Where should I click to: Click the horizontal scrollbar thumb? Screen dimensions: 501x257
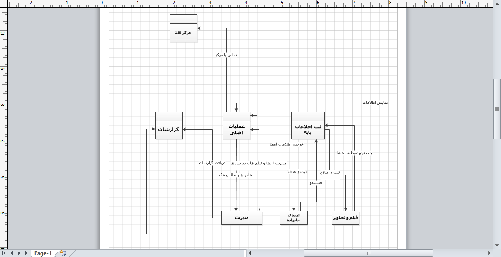[x=368, y=253]
